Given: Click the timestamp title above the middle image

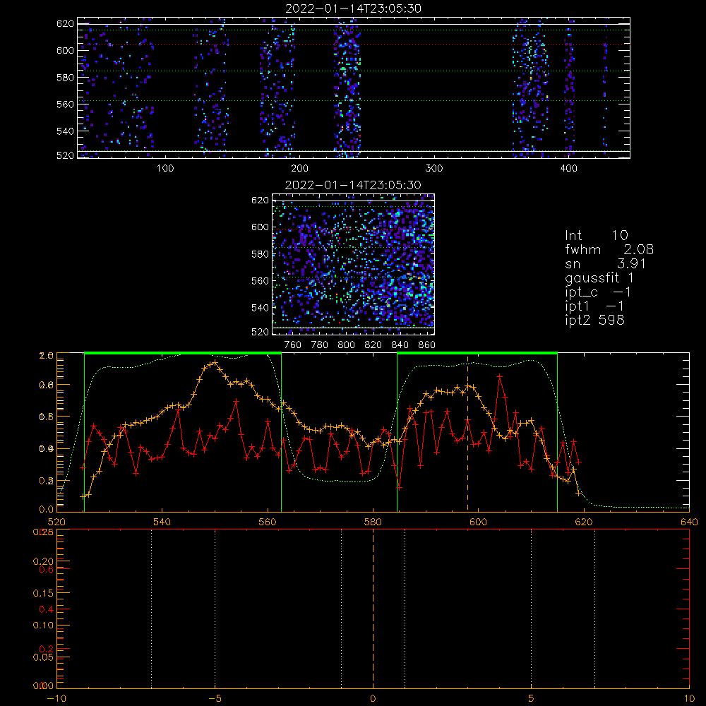Looking at the screenshot, I should pos(353,185).
